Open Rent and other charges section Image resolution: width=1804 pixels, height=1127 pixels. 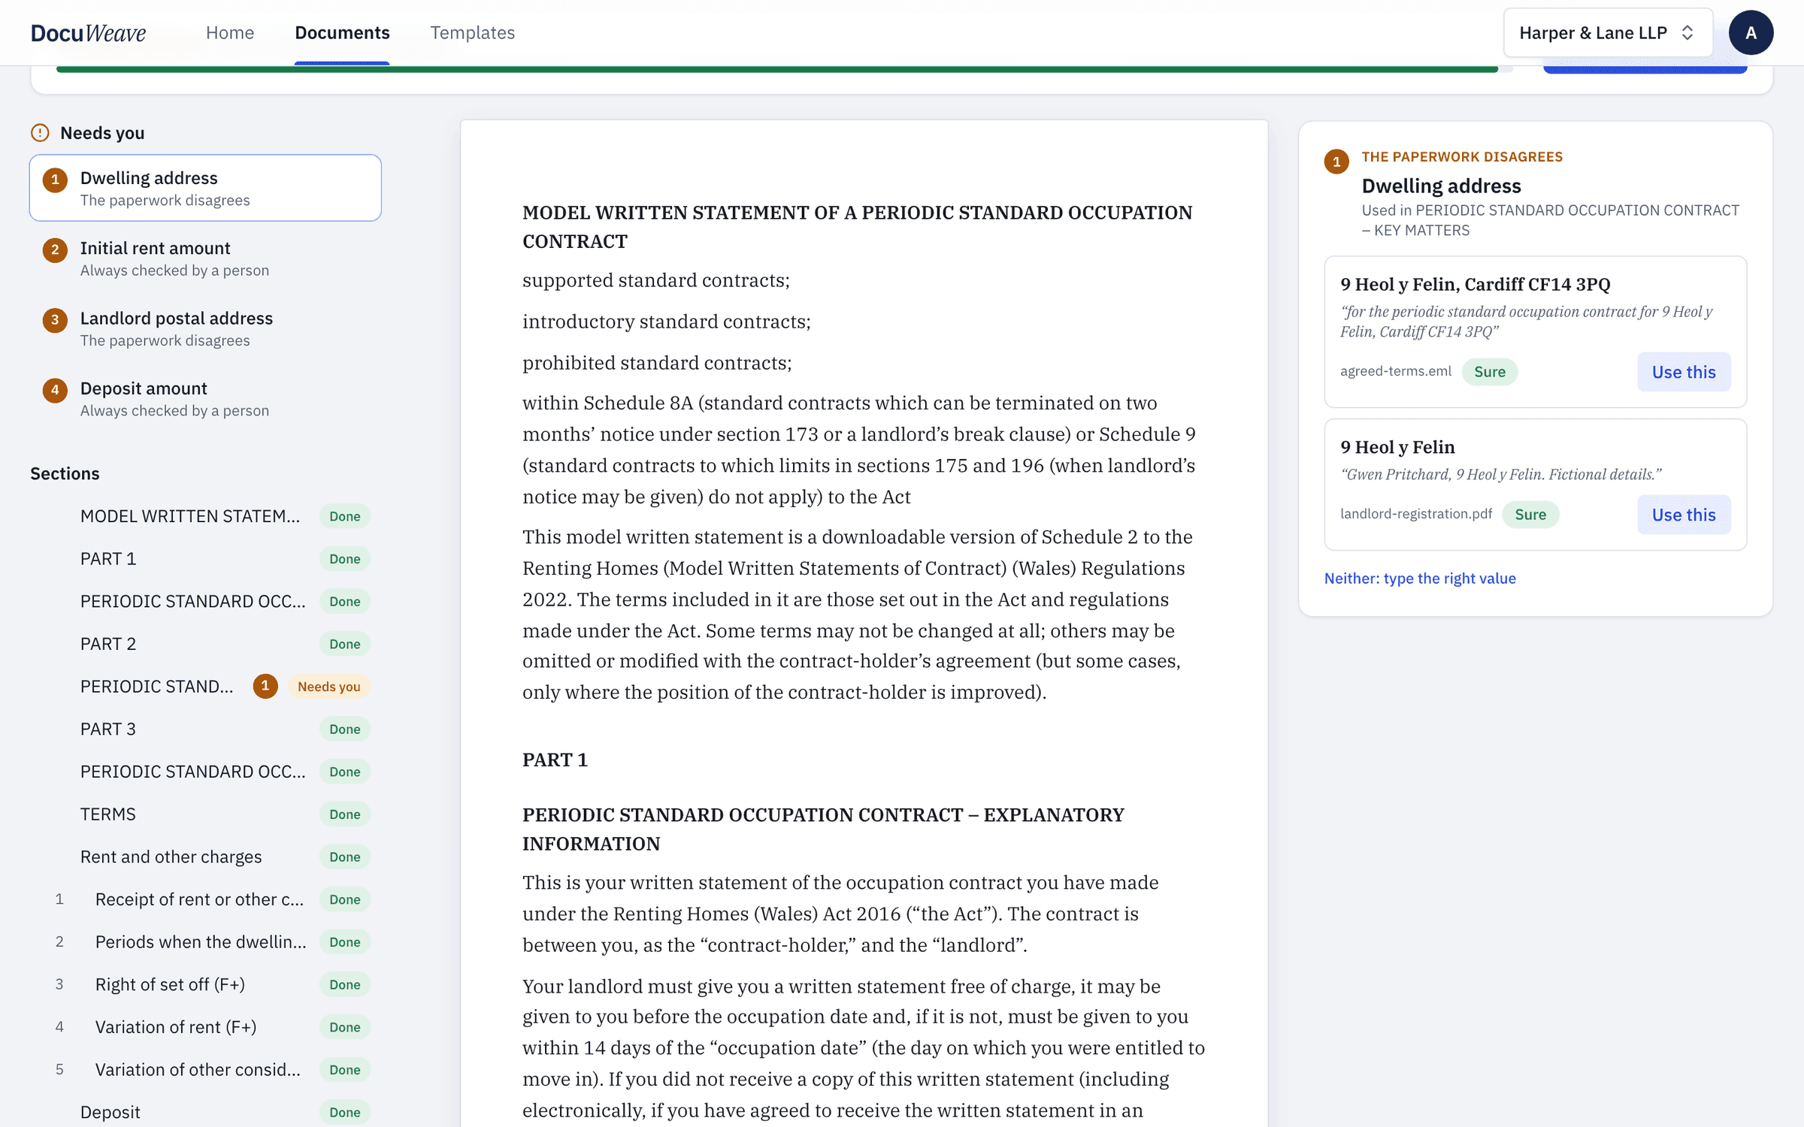(205, 857)
